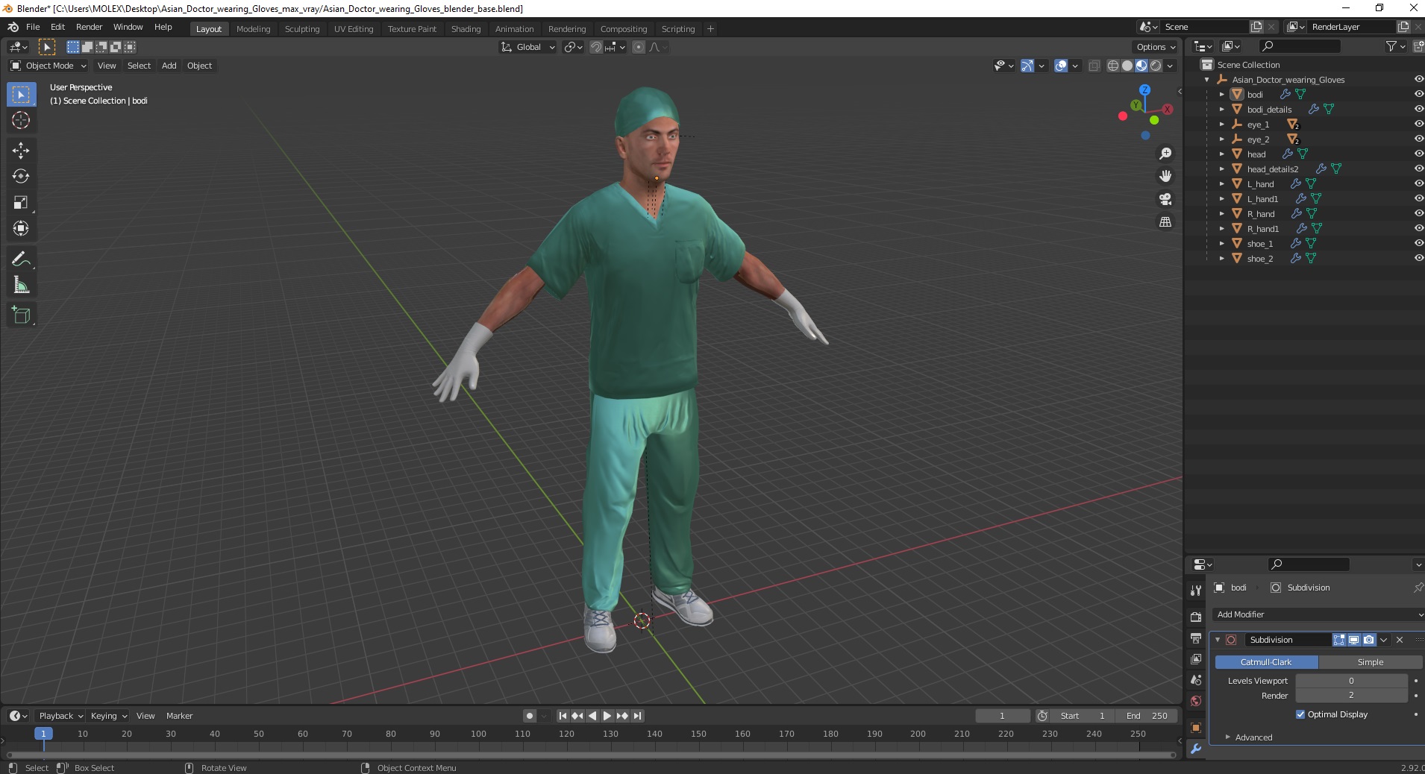Screen dimensions: 1425x774
Task: Pick the Annotate tool
Action: (x=21, y=259)
